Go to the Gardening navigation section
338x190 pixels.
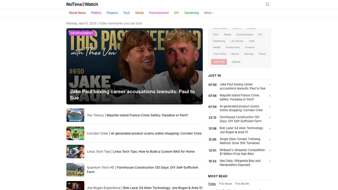point(191,13)
